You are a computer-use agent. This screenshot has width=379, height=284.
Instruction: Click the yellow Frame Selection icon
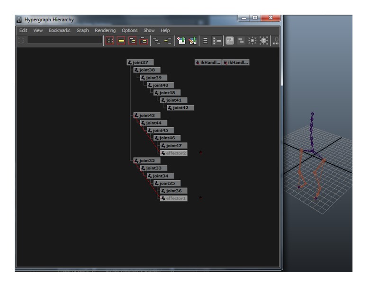(121, 41)
